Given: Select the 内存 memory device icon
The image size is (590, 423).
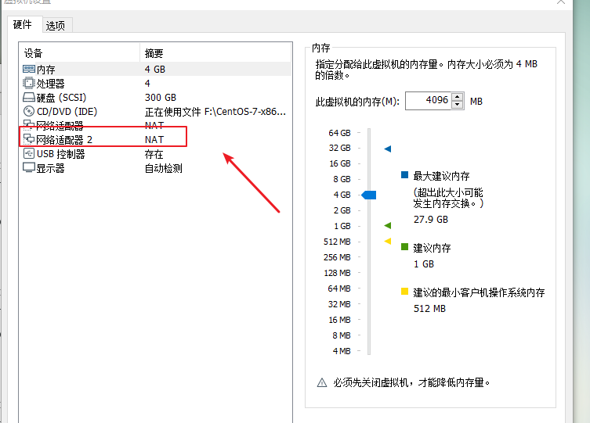Looking at the screenshot, I should point(29,69).
